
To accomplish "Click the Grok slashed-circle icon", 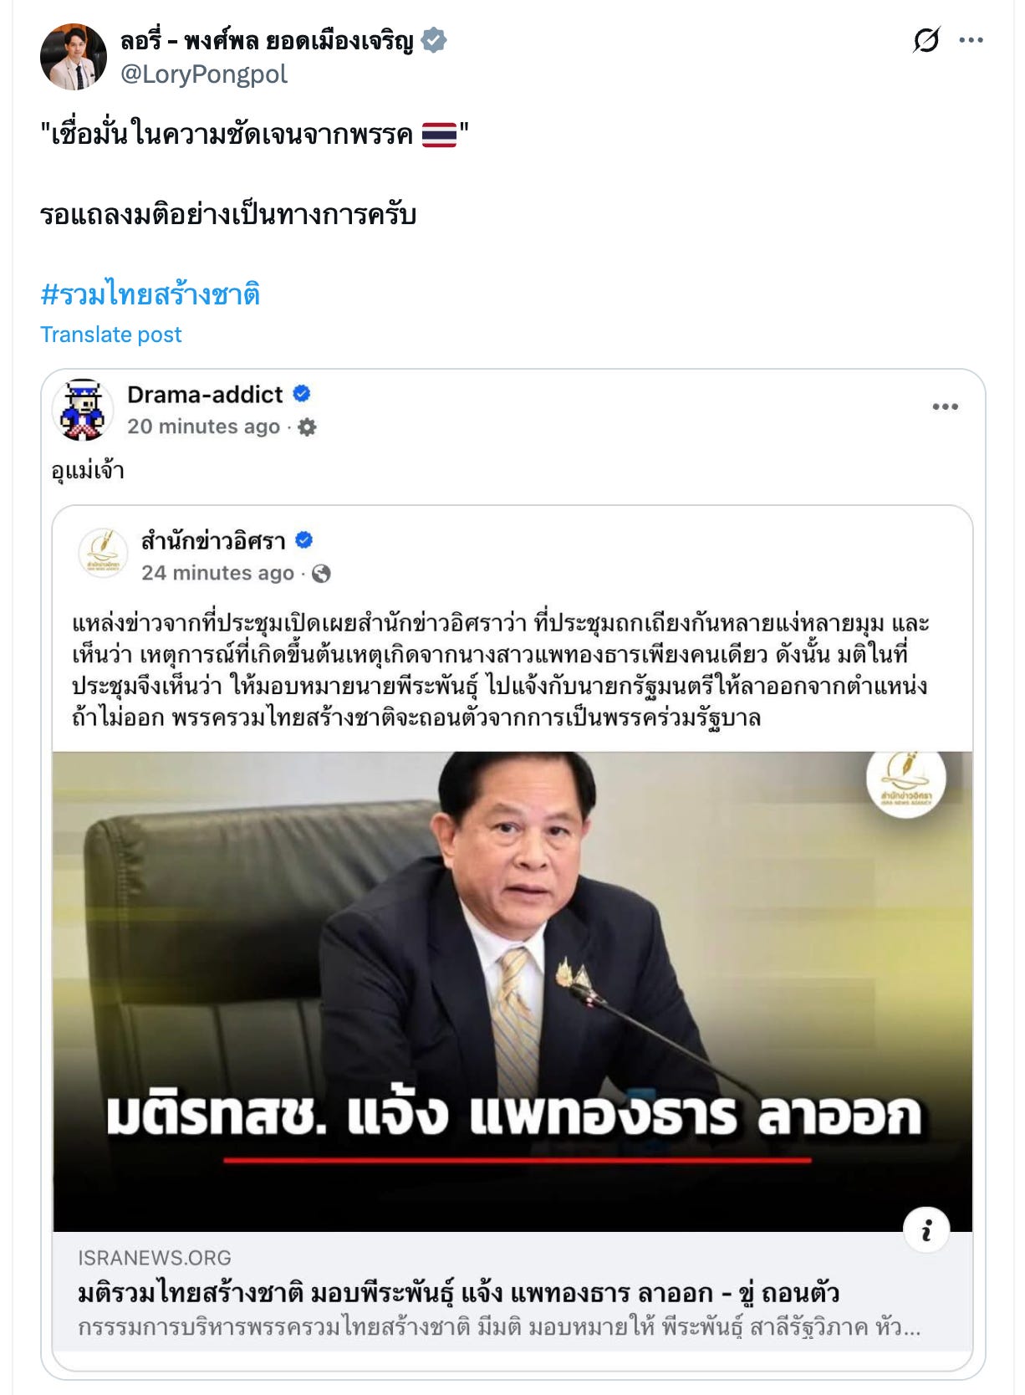I will 926,39.
